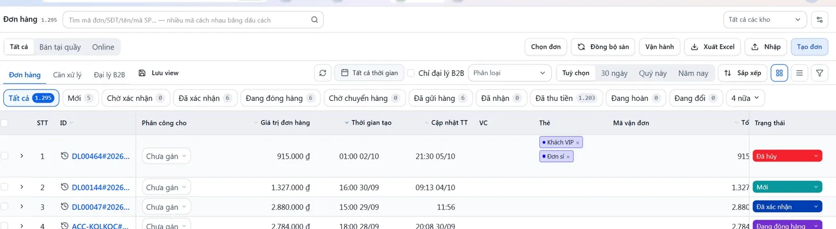Filter by Đã gửi hàng status

[440, 98]
